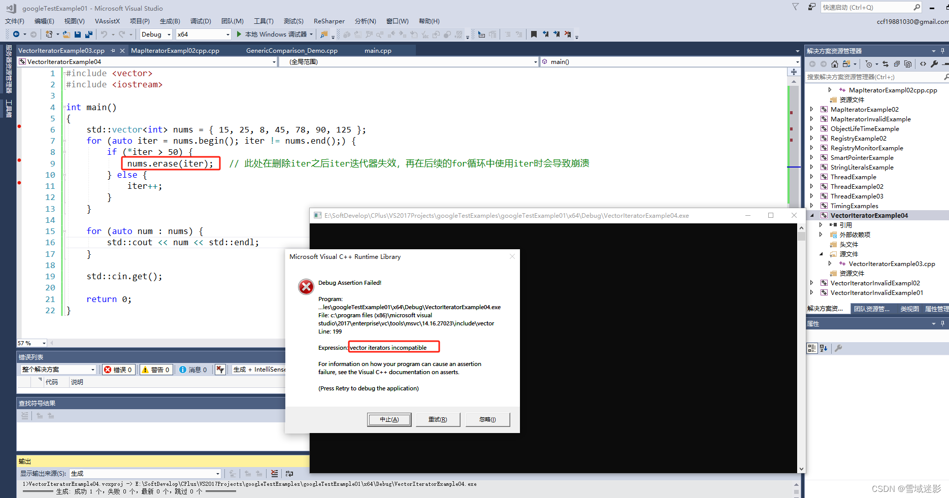Click the Find in Files toolbar icon

tap(323, 34)
